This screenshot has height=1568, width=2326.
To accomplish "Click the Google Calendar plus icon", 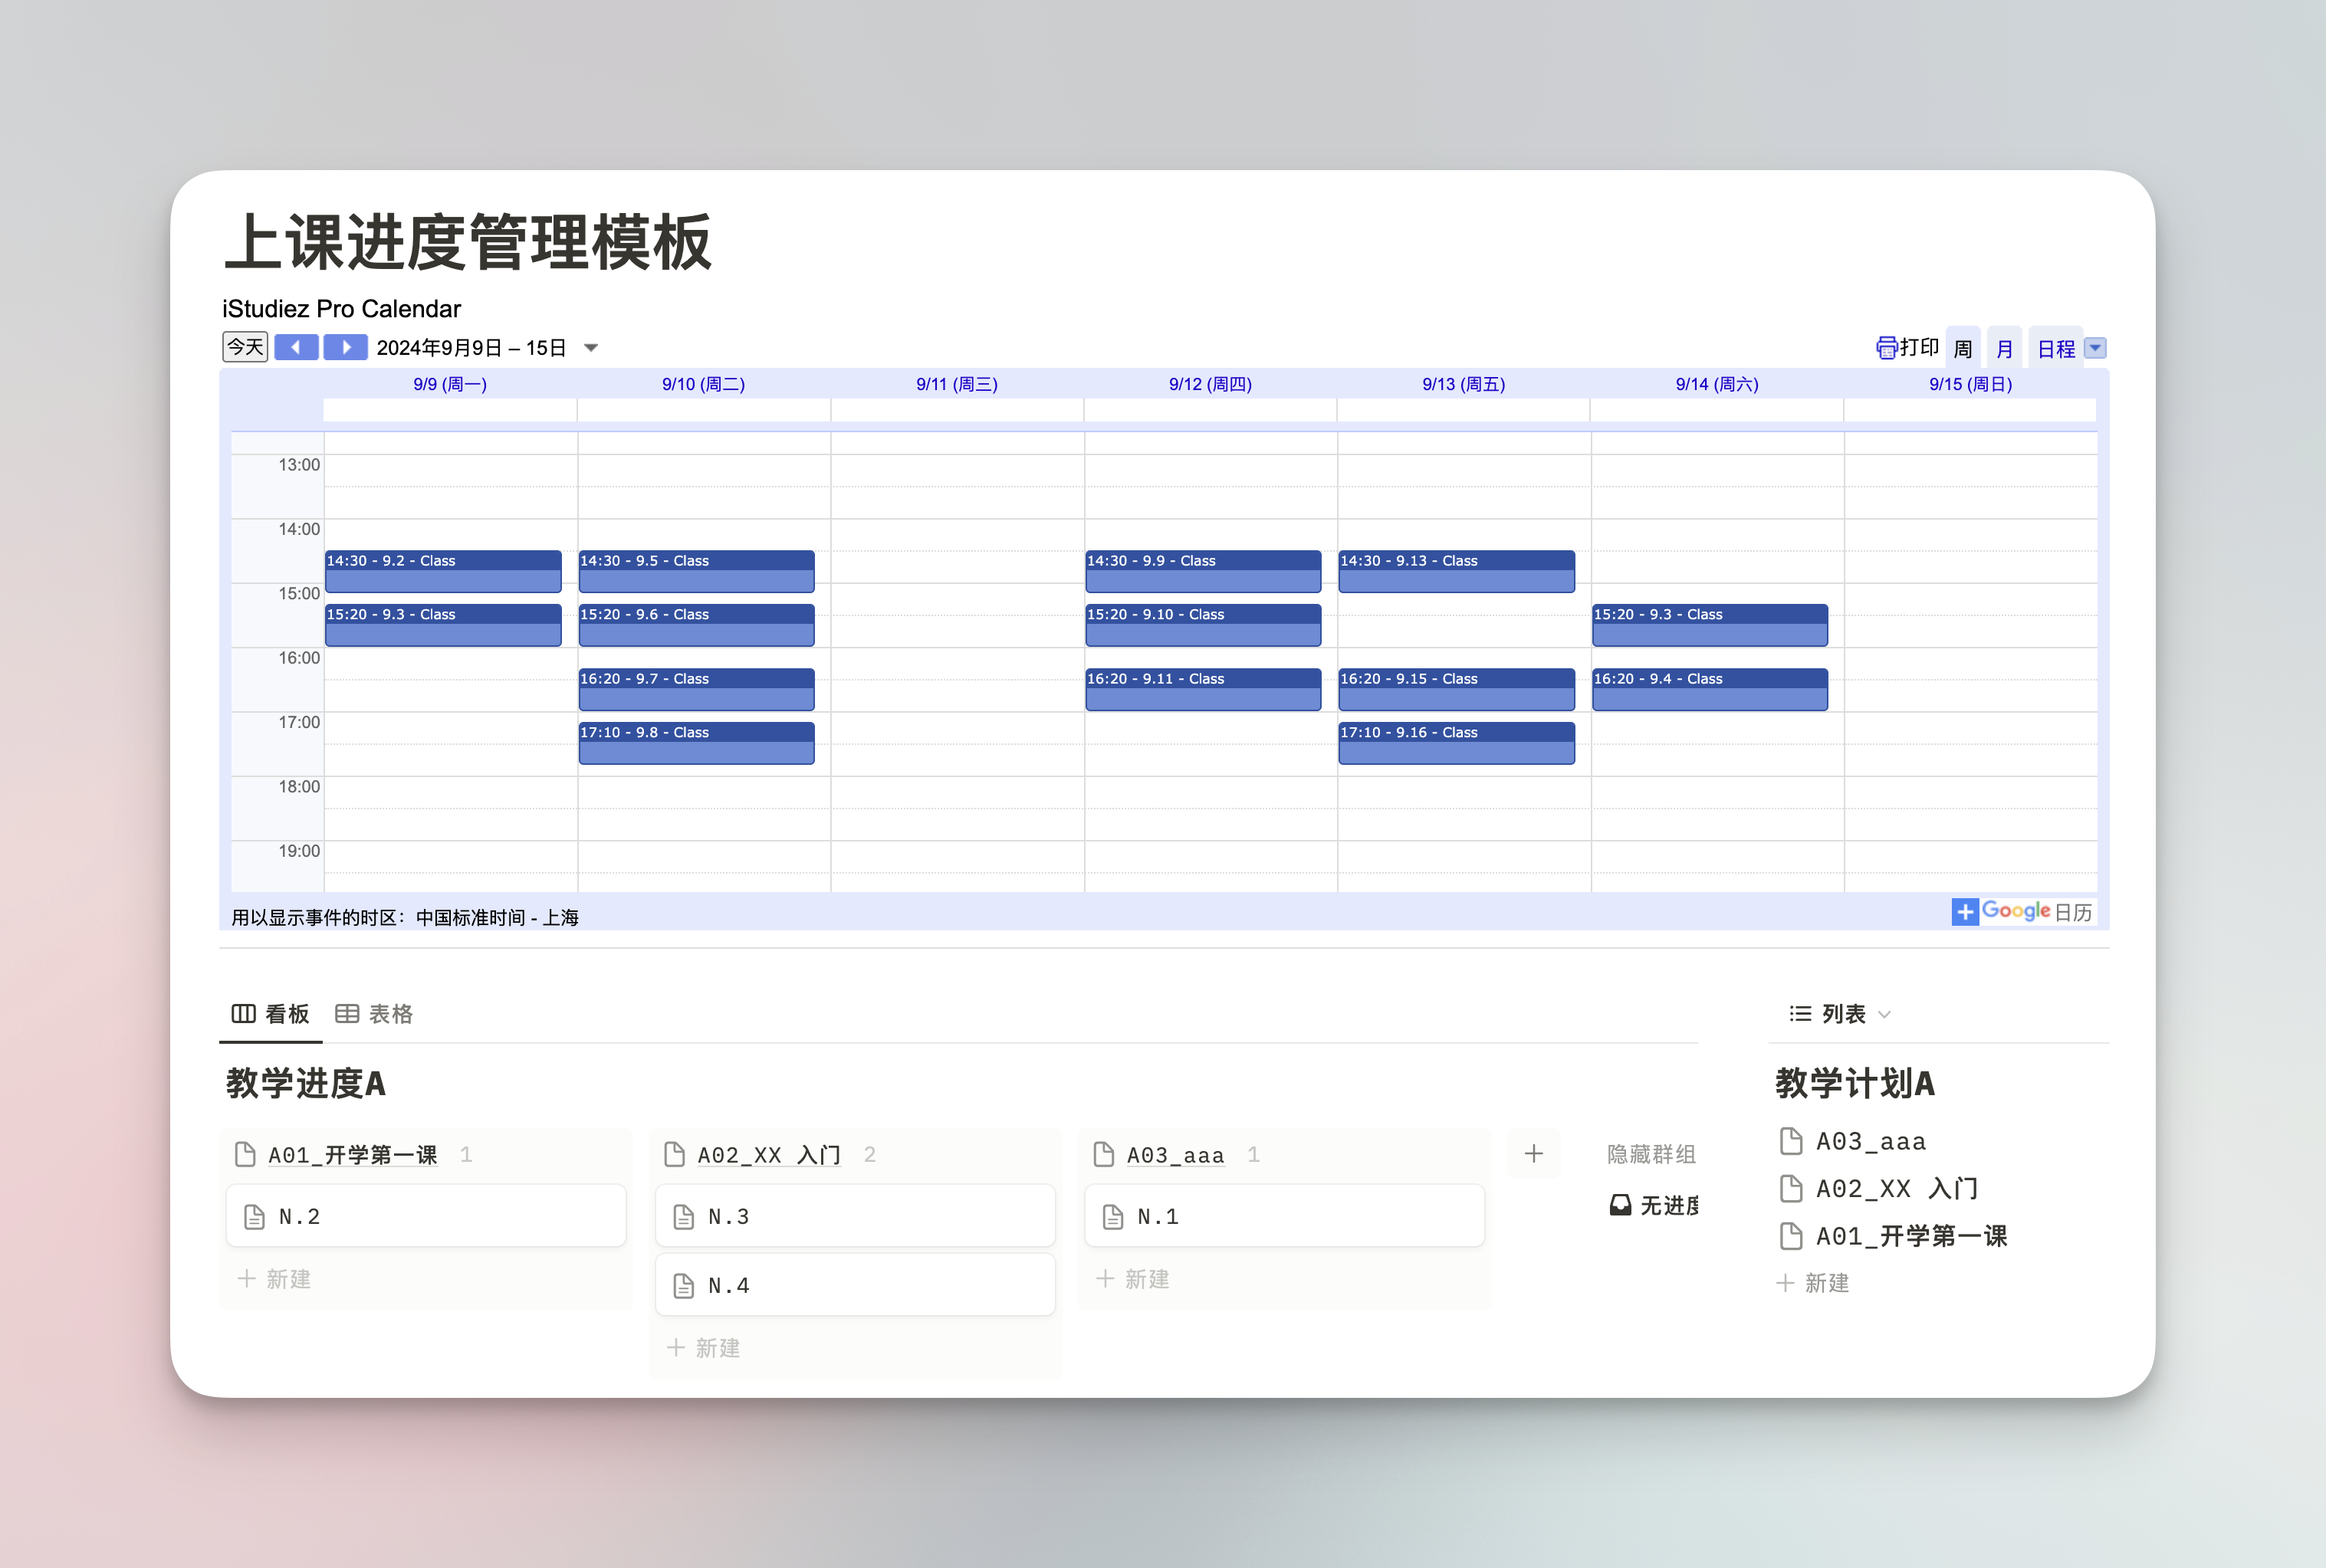I will click(1964, 911).
